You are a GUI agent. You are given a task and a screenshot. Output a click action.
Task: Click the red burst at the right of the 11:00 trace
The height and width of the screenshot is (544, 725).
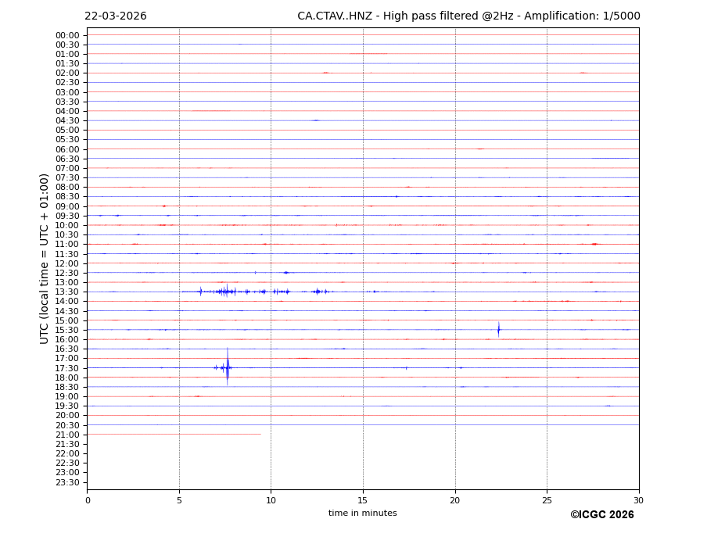(594, 244)
